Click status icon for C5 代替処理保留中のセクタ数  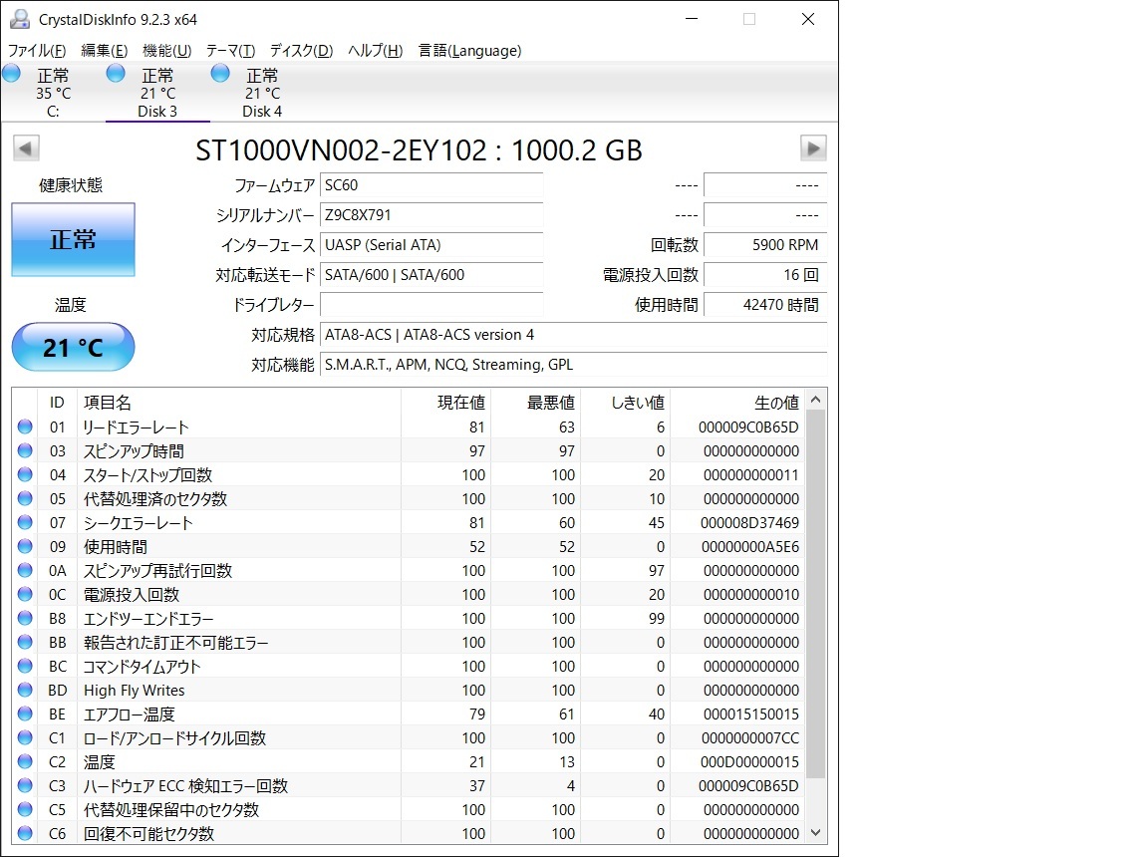[x=25, y=809]
